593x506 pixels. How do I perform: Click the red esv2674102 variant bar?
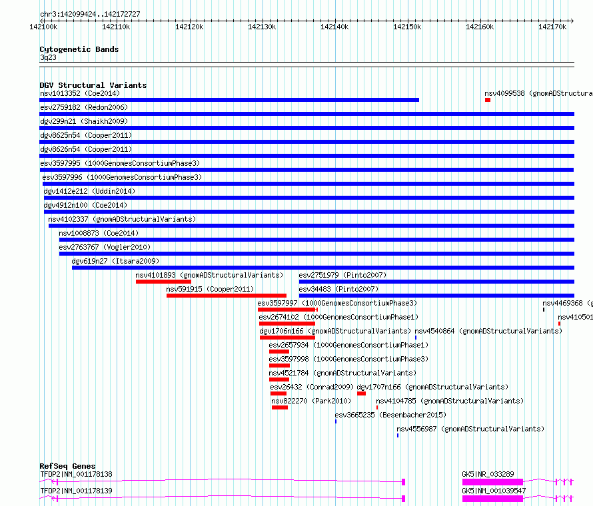coord(287,324)
